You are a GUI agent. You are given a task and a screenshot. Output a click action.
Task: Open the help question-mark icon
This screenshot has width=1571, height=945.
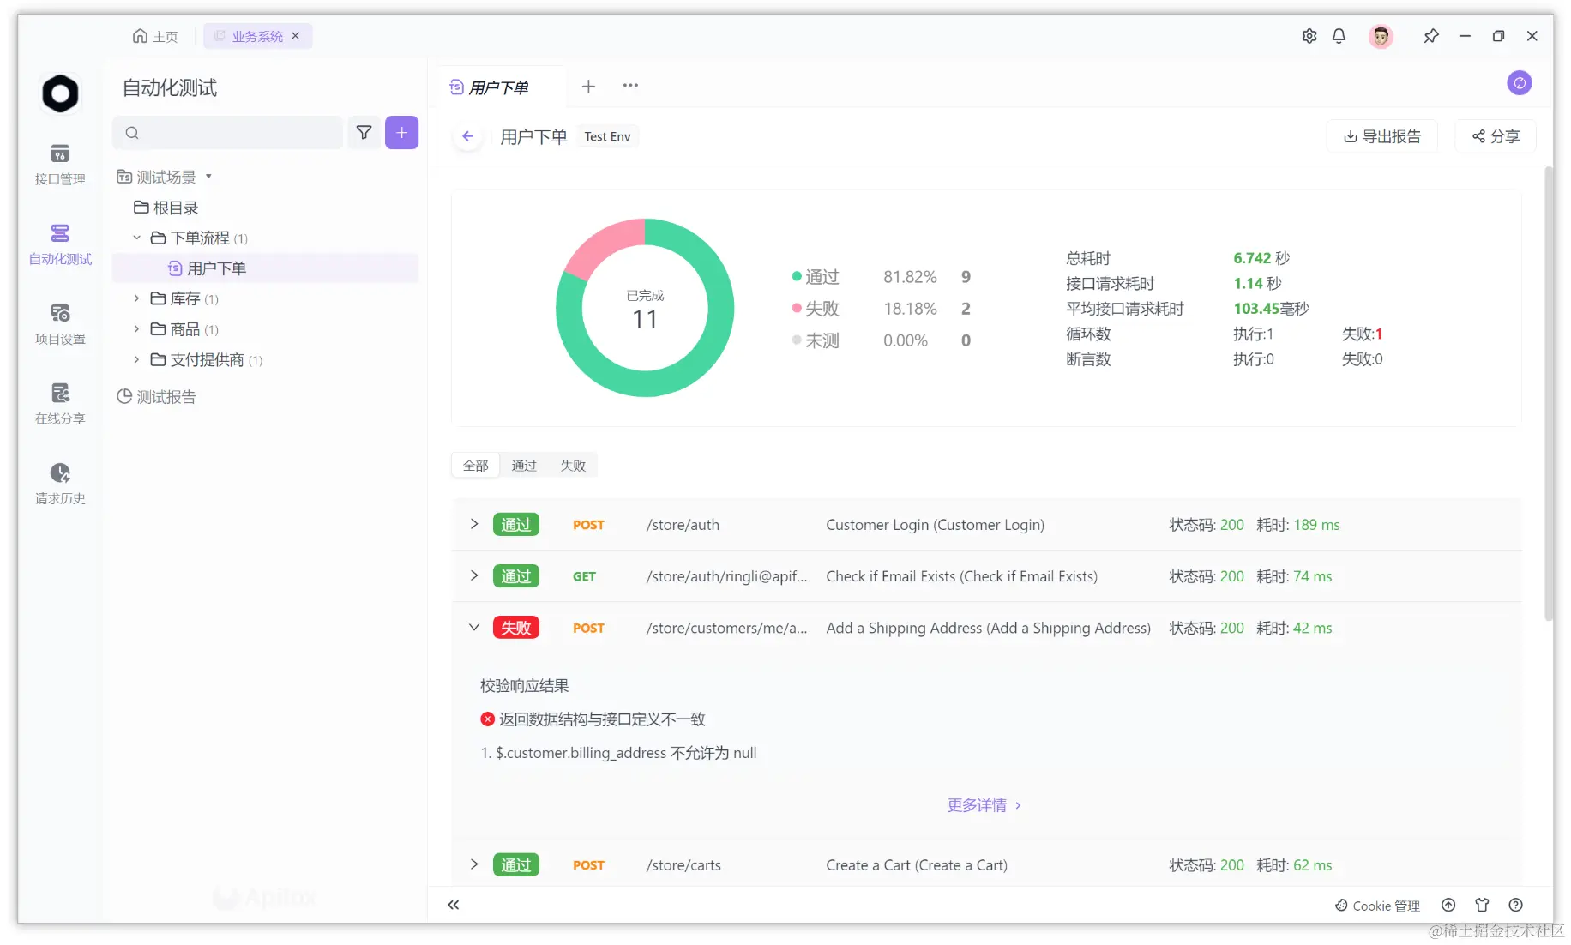point(1515,905)
